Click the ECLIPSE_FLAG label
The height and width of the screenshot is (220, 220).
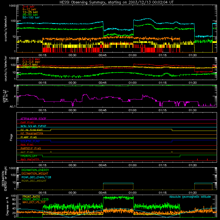(x=30, y=141)
